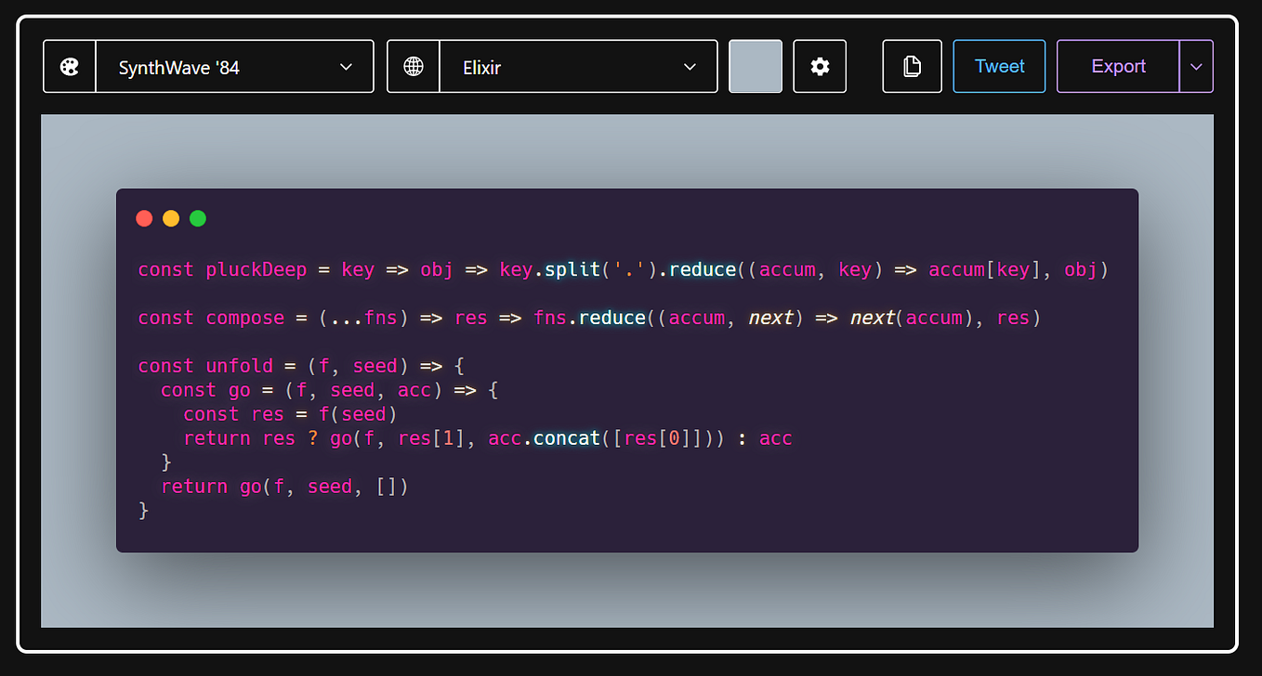
Task: Click the pluckDeep constant in the code
Action: 256,269
